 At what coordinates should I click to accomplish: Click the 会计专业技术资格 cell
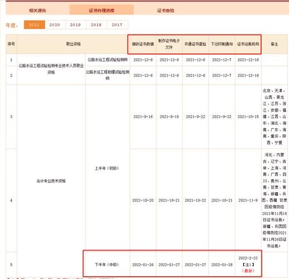[51, 181]
